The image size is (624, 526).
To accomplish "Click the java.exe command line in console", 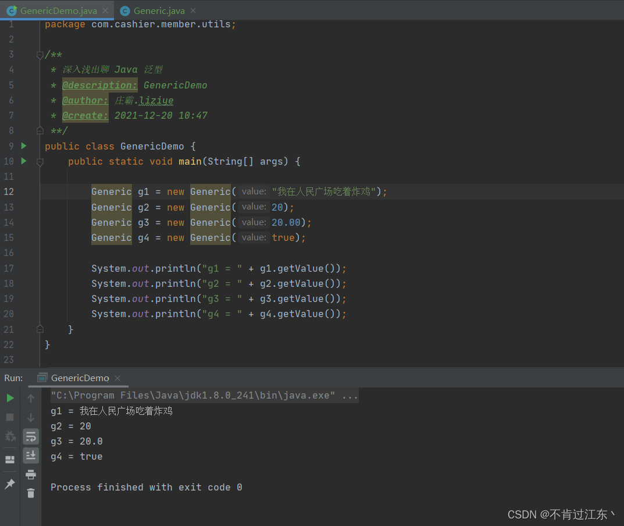I will pos(204,396).
